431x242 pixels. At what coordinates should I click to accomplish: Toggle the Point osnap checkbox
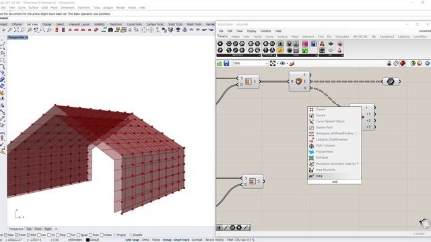point(16,235)
